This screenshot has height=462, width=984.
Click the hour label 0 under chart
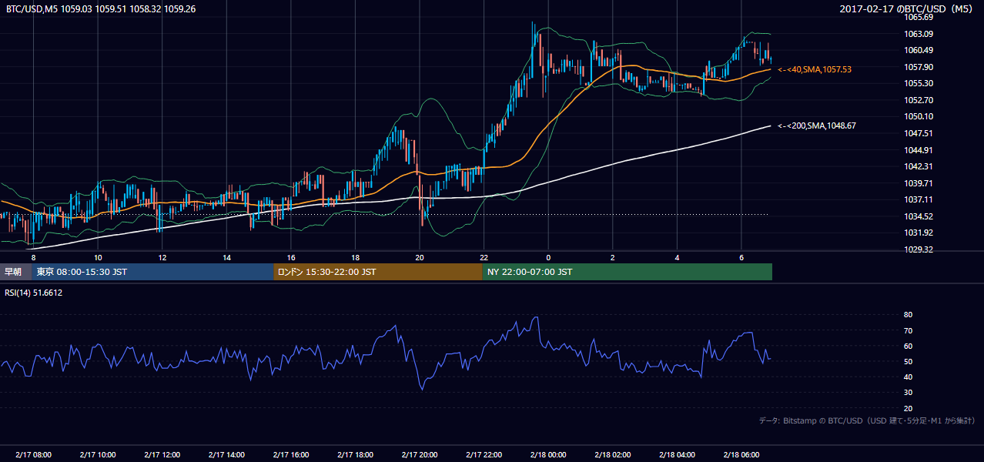click(548, 257)
